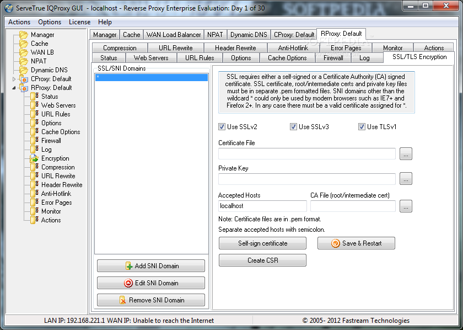Click the CProxy: Default node icon
Viewport: 463px width, 330px height.
point(24,79)
